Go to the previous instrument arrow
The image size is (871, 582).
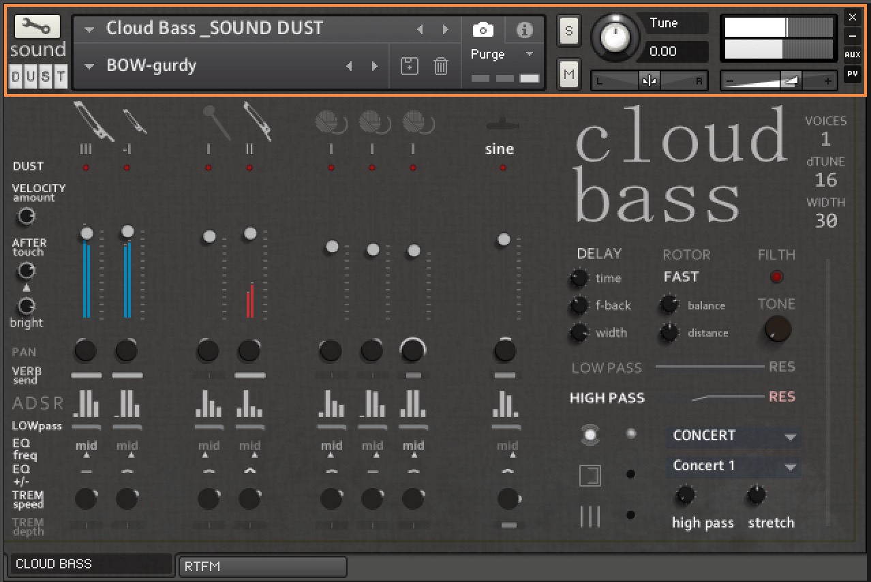420,29
